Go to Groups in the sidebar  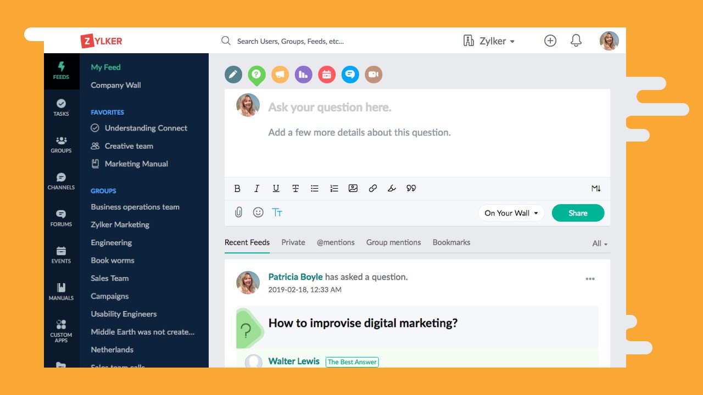61,144
